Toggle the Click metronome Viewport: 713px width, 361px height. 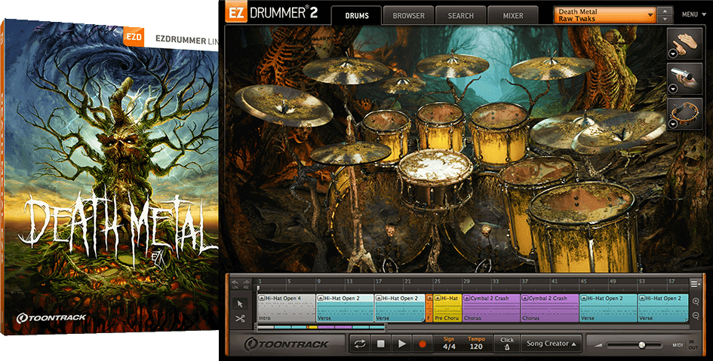point(507,344)
